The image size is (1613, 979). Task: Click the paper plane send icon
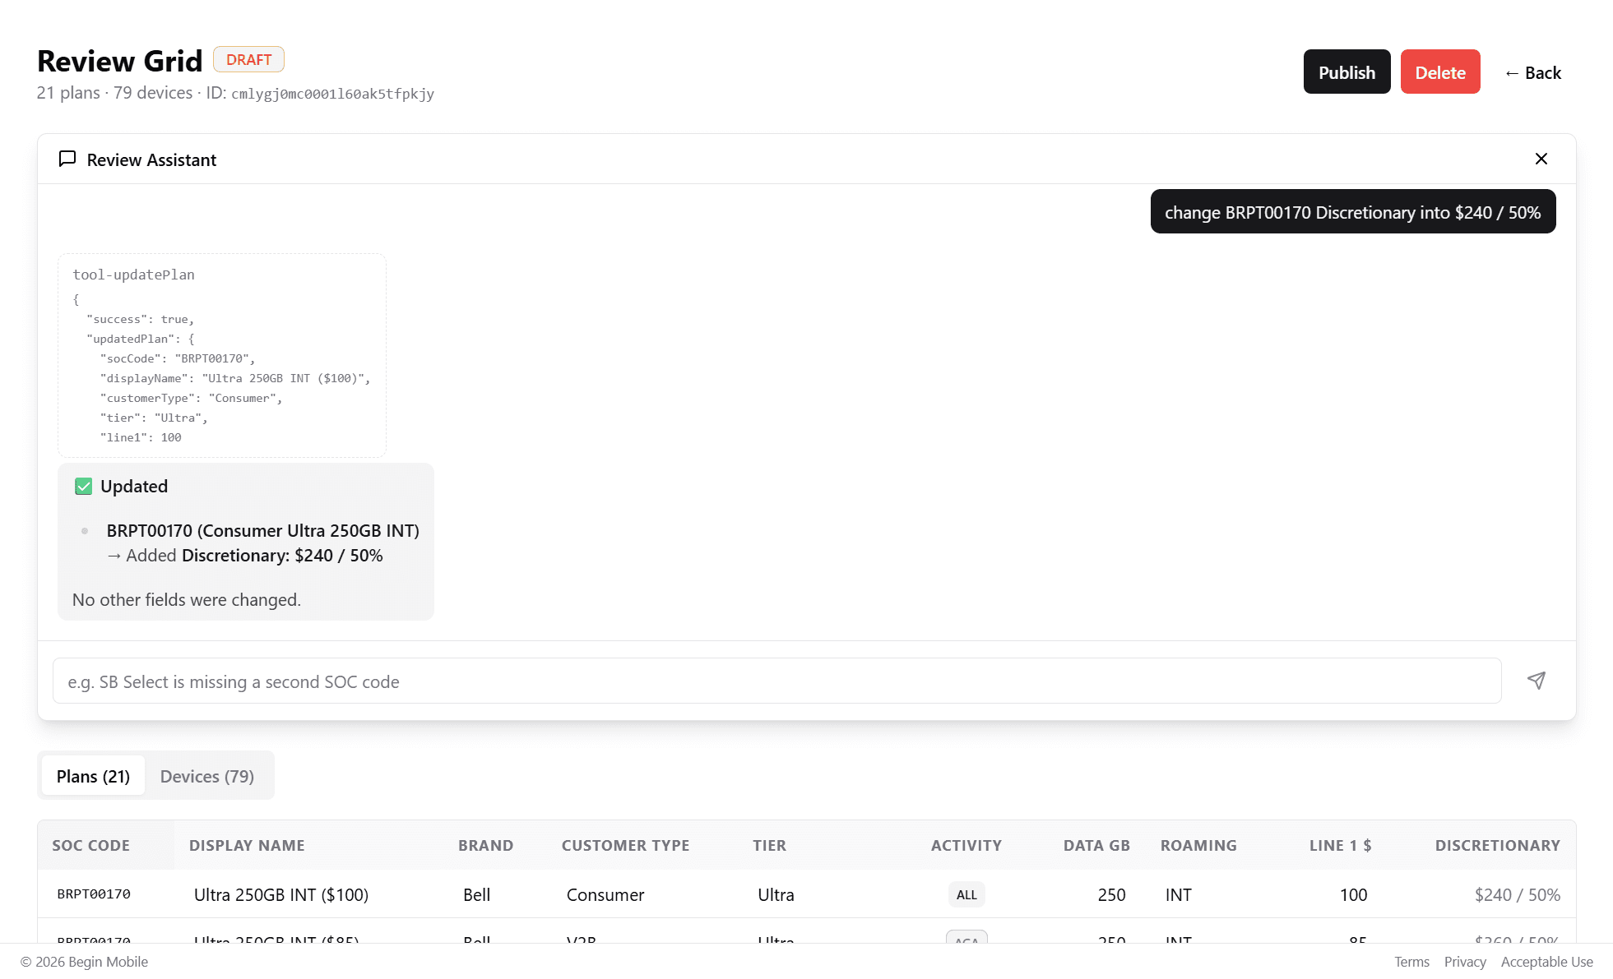coord(1537,680)
